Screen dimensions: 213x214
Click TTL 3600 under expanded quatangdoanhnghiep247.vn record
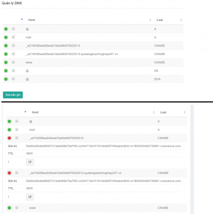[29, 188]
